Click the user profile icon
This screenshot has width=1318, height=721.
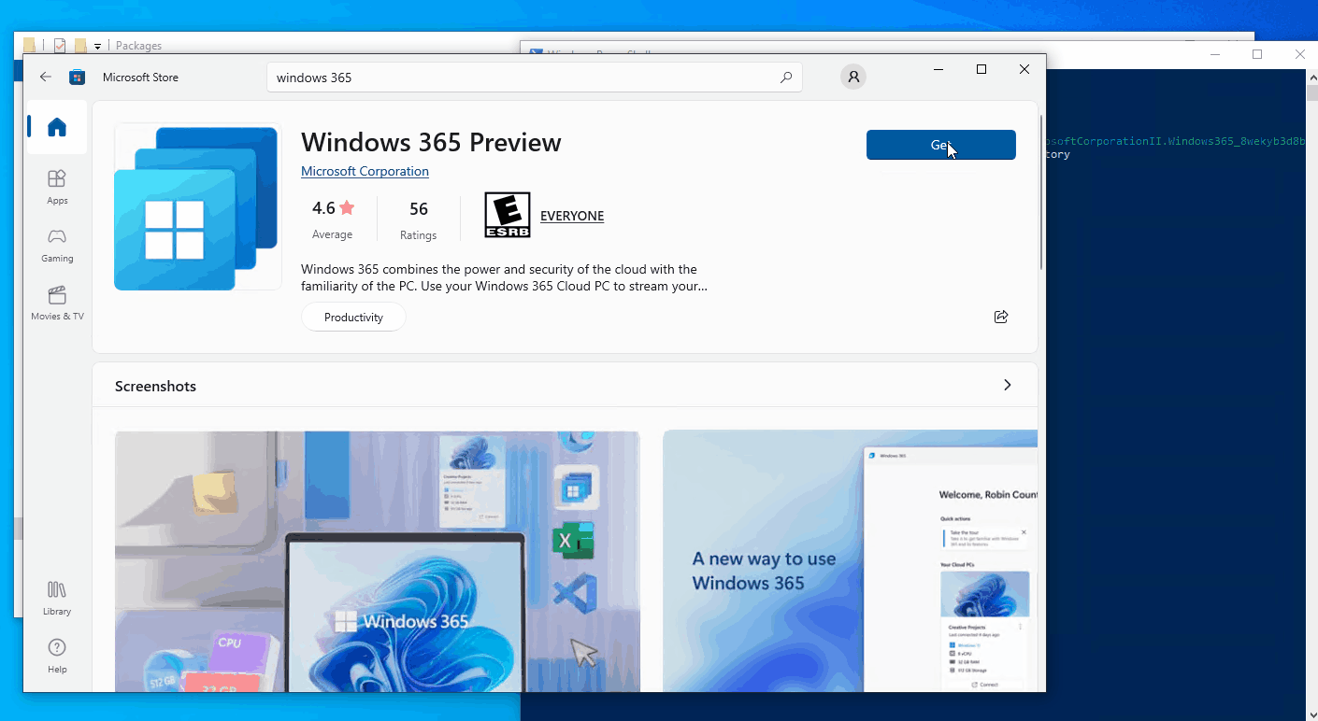point(852,78)
